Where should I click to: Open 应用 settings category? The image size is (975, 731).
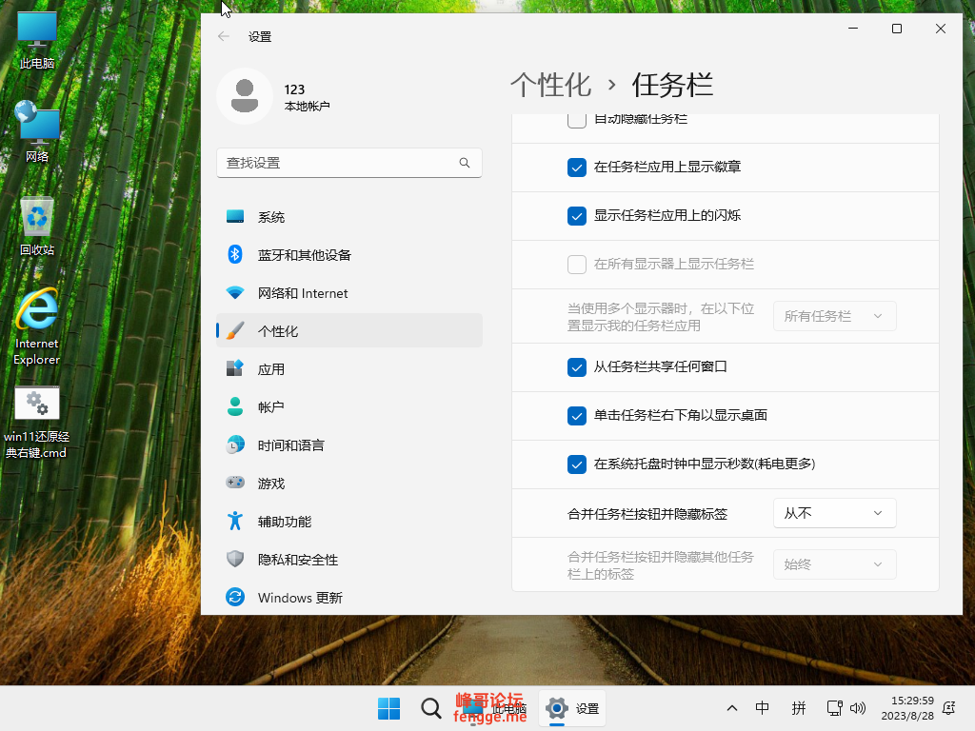349,369
